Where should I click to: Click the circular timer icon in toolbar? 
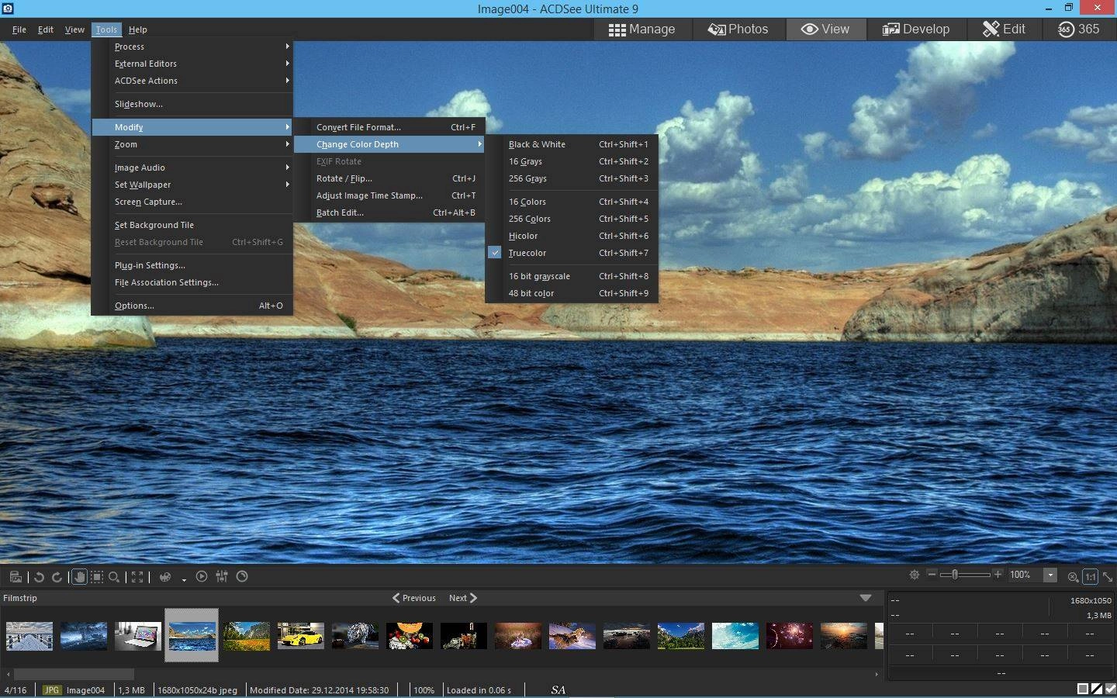click(x=242, y=576)
